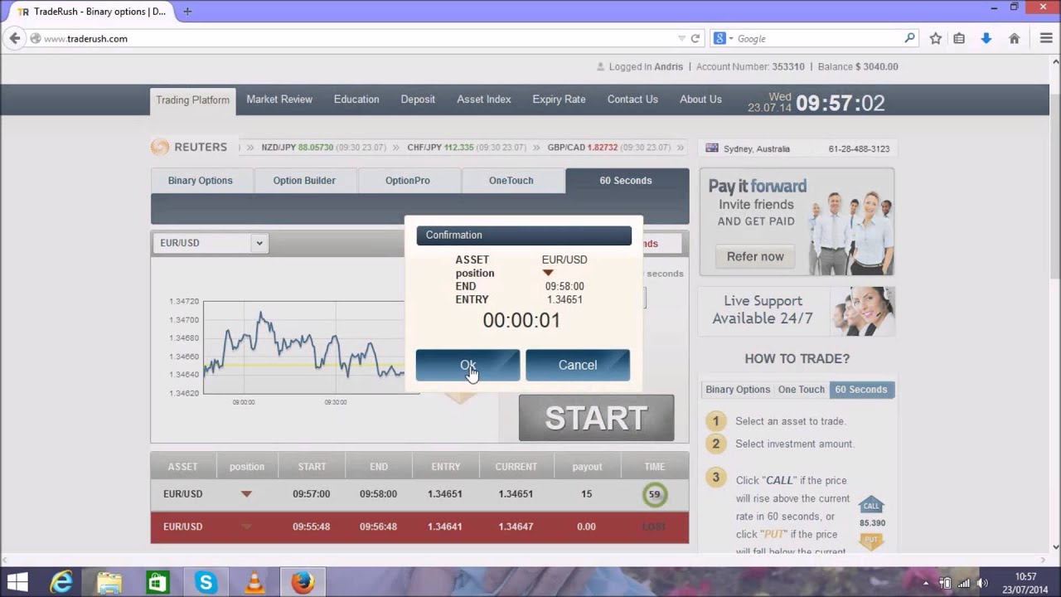This screenshot has width=1061, height=597.
Task: Click the Google search engine icon
Action: pos(719,38)
